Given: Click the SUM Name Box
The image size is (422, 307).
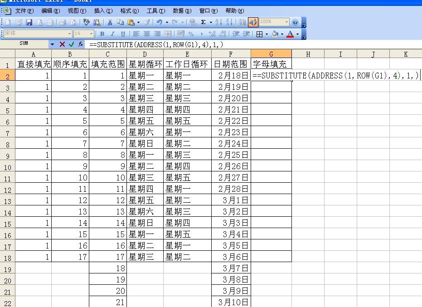Looking at the screenshot, I should point(24,44).
